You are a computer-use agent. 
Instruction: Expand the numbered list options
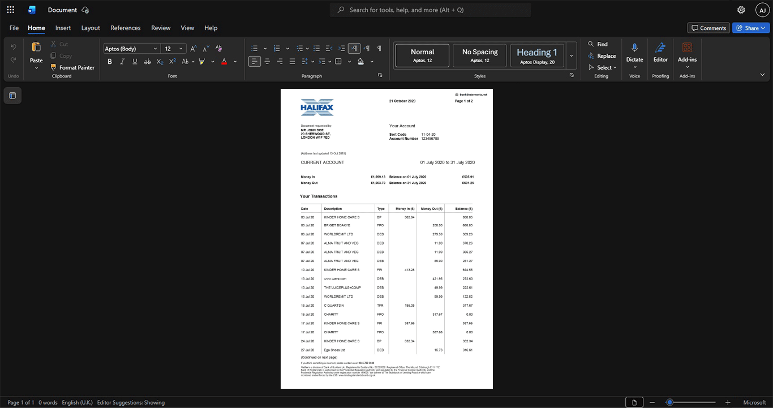click(x=287, y=49)
